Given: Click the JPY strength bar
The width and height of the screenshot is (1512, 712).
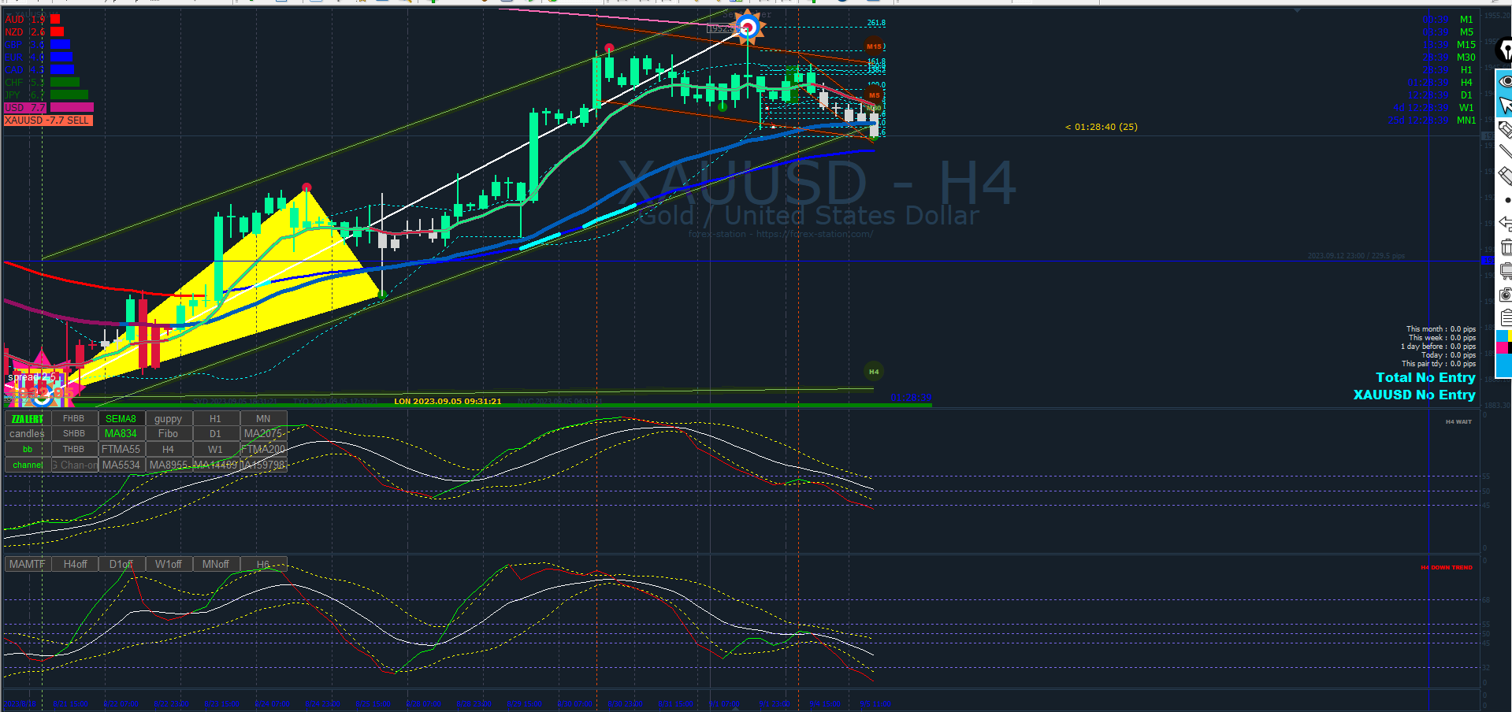Looking at the screenshot, I should (69, 95).
